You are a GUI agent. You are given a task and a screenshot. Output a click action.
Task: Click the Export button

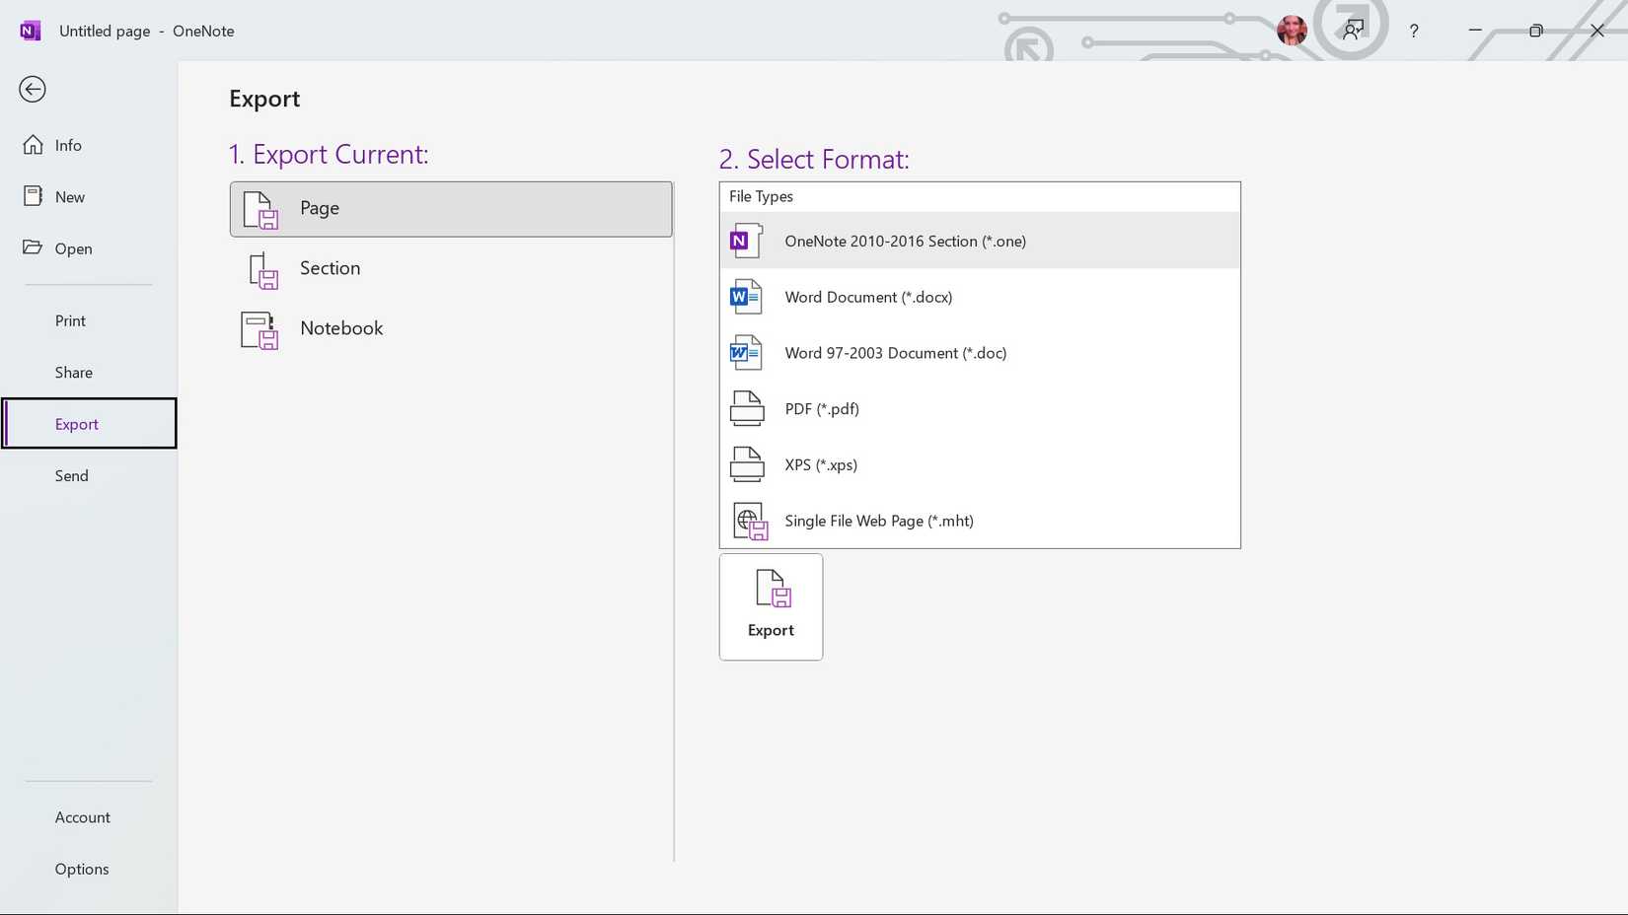pos(771,606)
